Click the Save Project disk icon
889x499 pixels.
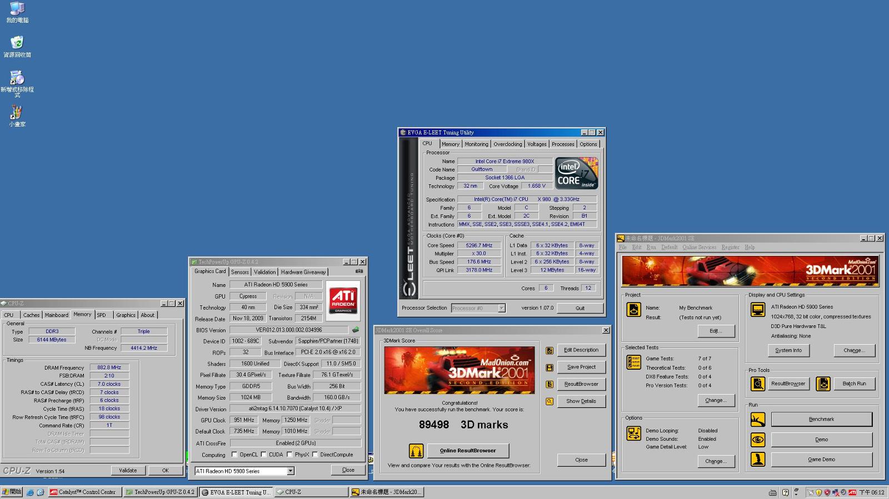tap(550, 367)
